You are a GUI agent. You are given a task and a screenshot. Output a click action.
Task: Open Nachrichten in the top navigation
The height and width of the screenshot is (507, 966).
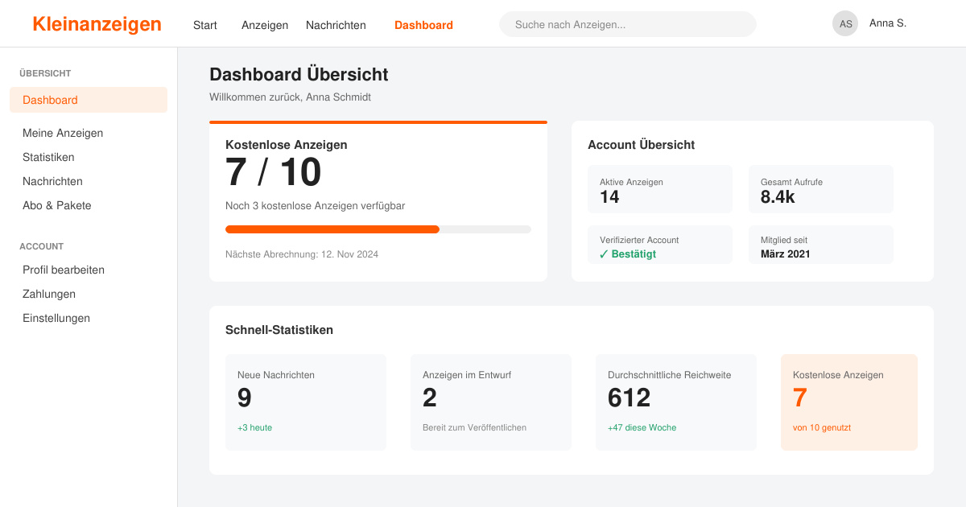click(336, 25)
